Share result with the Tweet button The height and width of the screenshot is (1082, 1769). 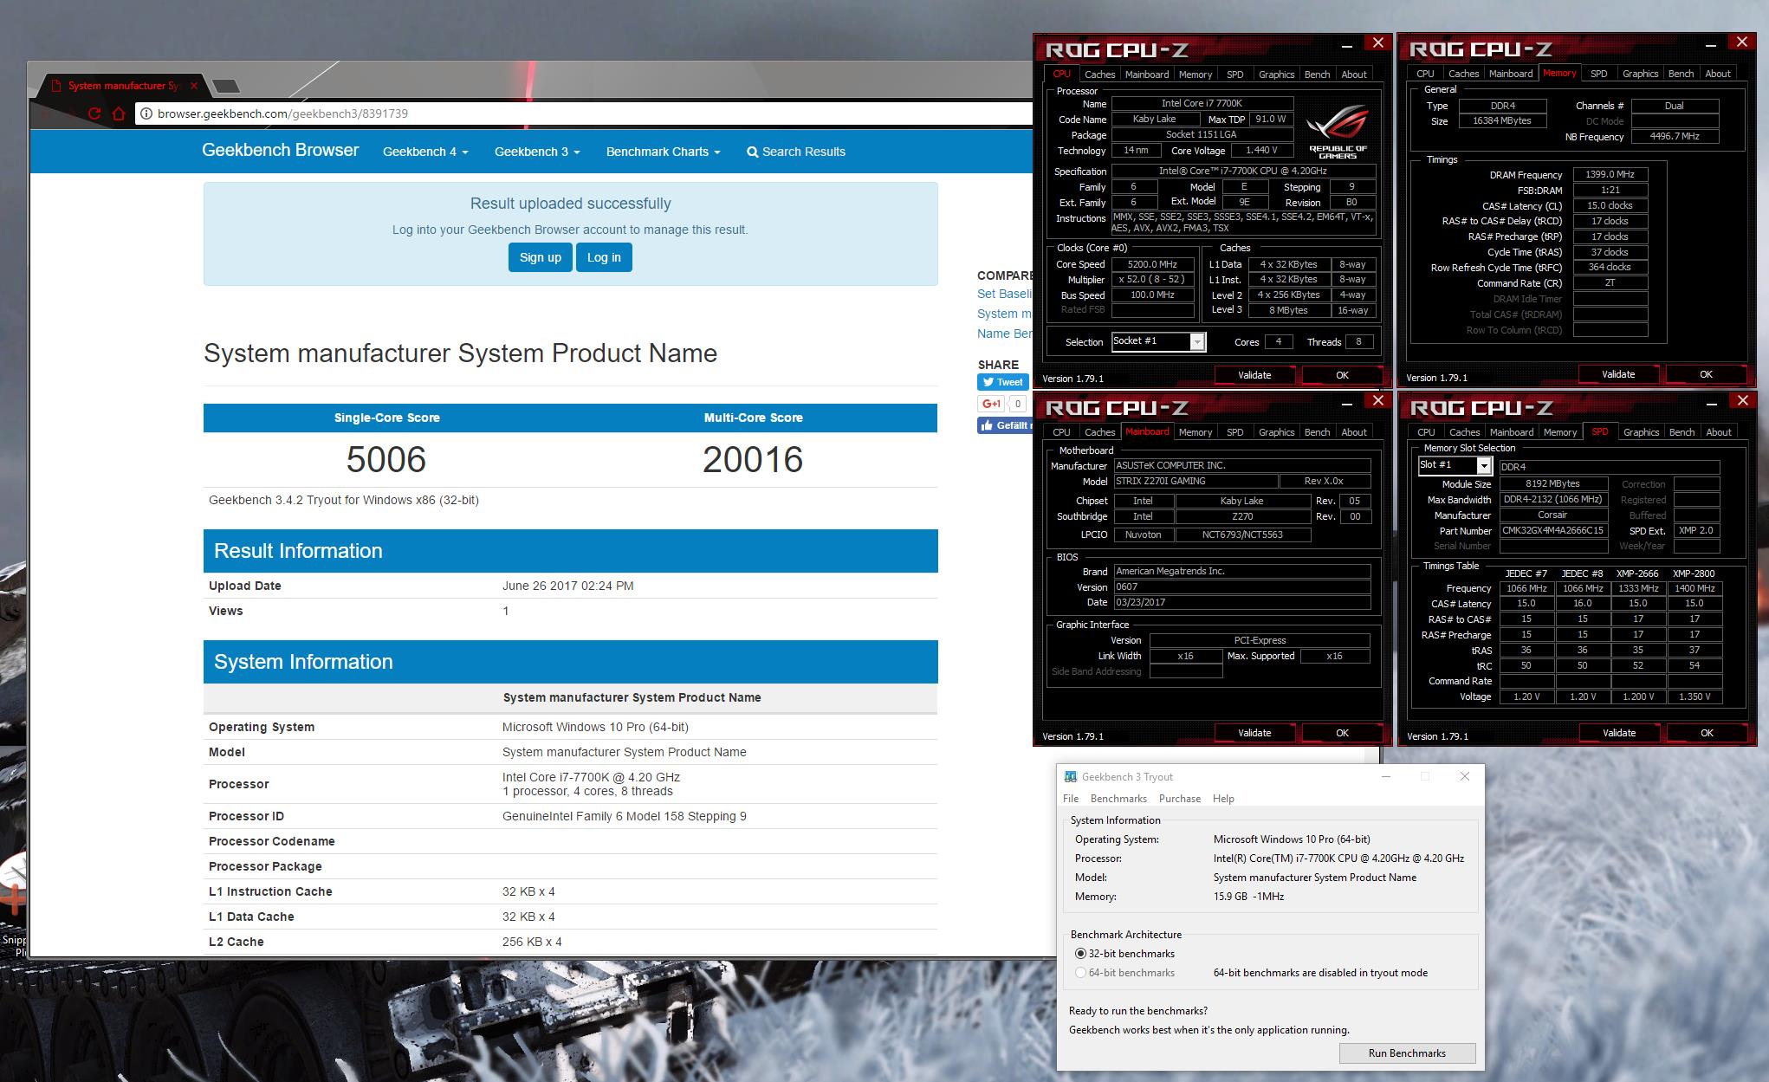pyautogui.click(x=1002, y=382)
